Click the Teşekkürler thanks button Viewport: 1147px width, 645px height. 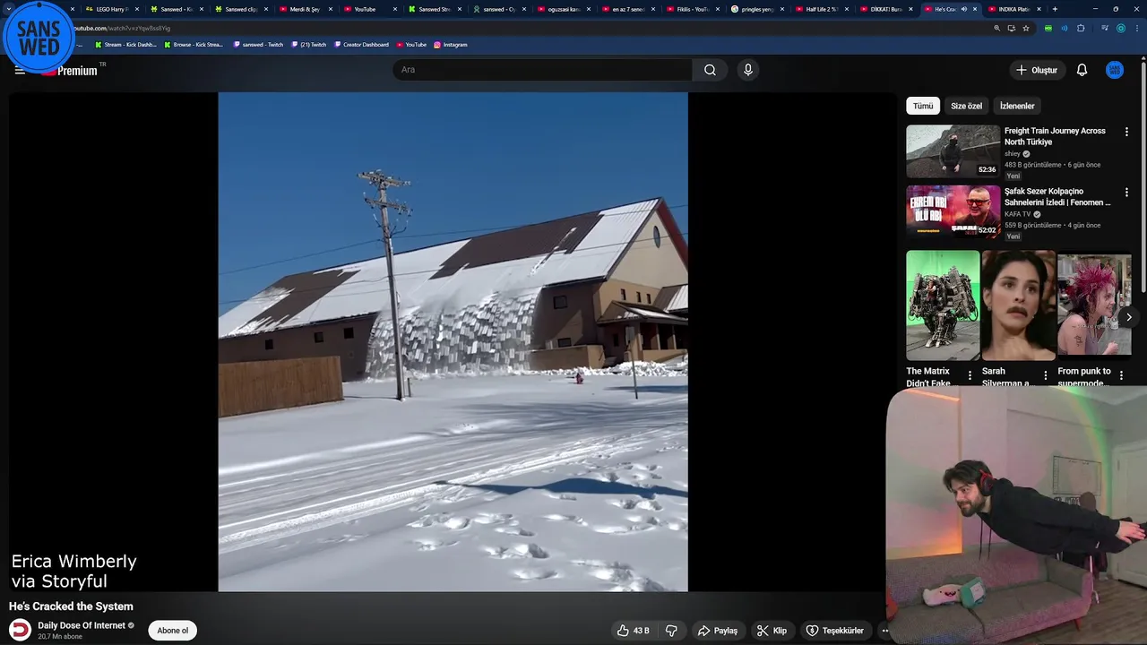click(835, 631)
